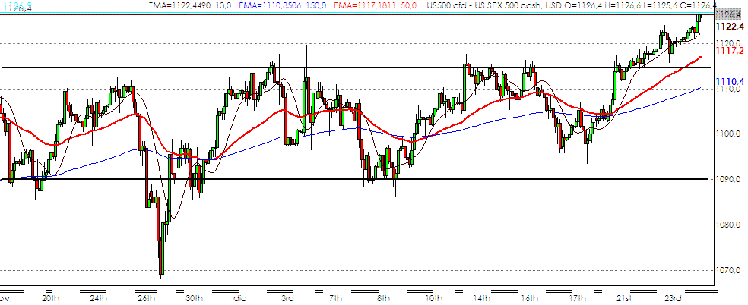The image size is (748, 305).
Task: Click the 8th date label
Action: point(384,299)
